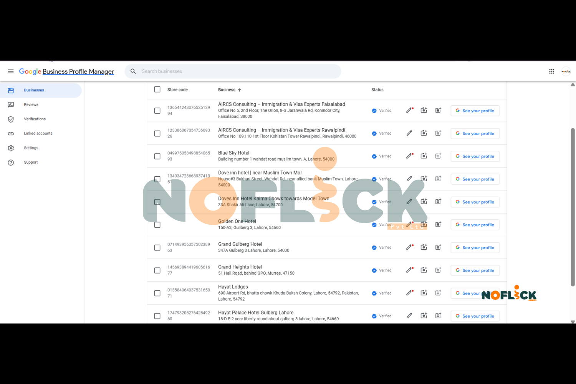
Task: Add photo for Hayat Palace Hotel
Action: [424, 316]
